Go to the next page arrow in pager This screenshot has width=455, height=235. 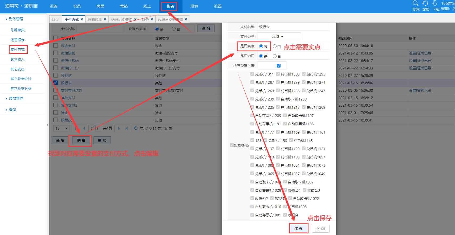[119, 128]
